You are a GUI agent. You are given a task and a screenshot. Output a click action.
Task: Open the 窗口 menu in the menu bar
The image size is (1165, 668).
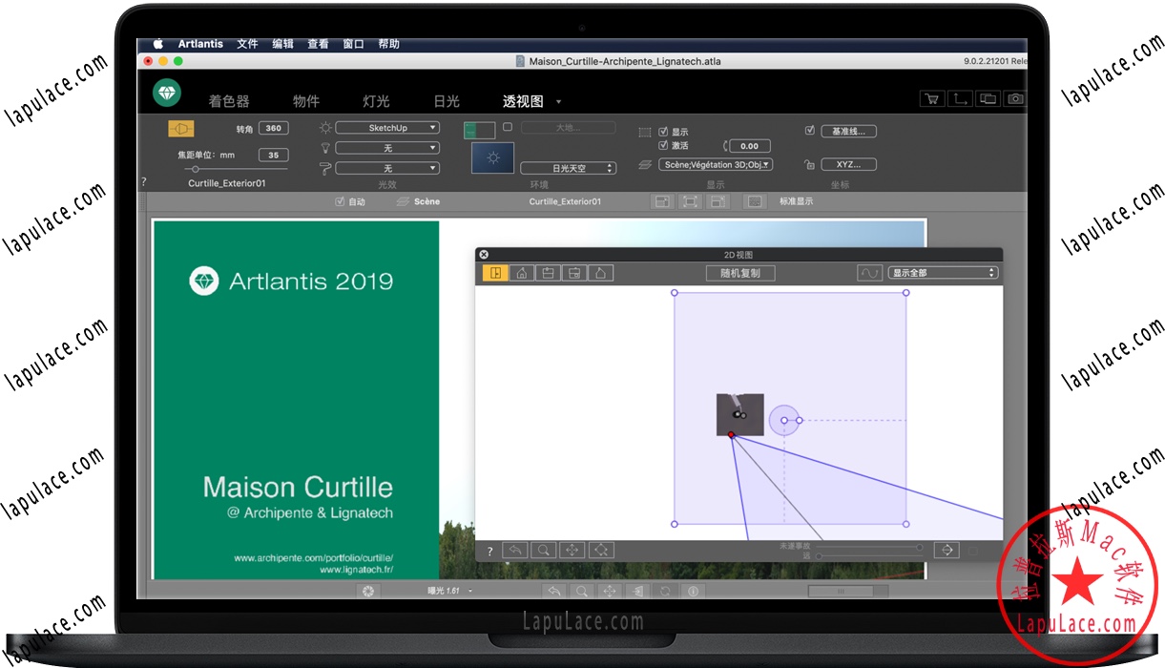click(352, 43)
